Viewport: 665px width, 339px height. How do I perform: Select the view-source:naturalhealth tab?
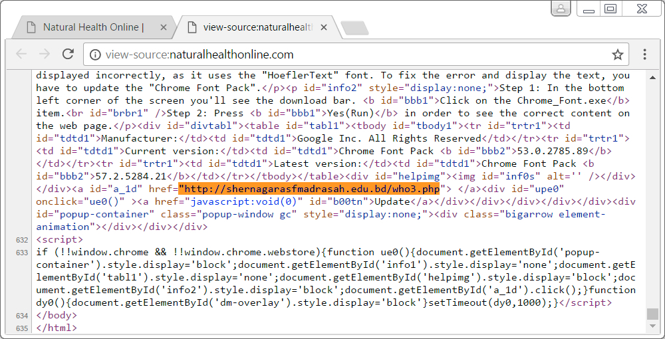pyautogui.click(x=259, y=27)
